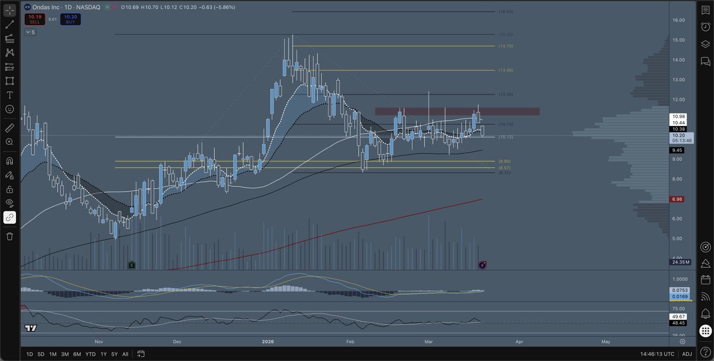The height and width of the screenshot is (361, 714).
Task: Delete drawings with the trash icon
Action: tap(10, 236)
